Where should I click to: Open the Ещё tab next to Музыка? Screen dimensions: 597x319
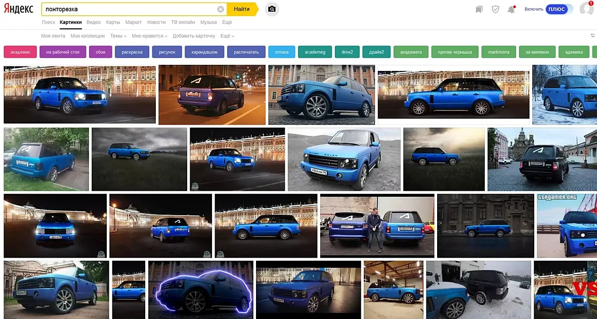(x=227, y=22)
